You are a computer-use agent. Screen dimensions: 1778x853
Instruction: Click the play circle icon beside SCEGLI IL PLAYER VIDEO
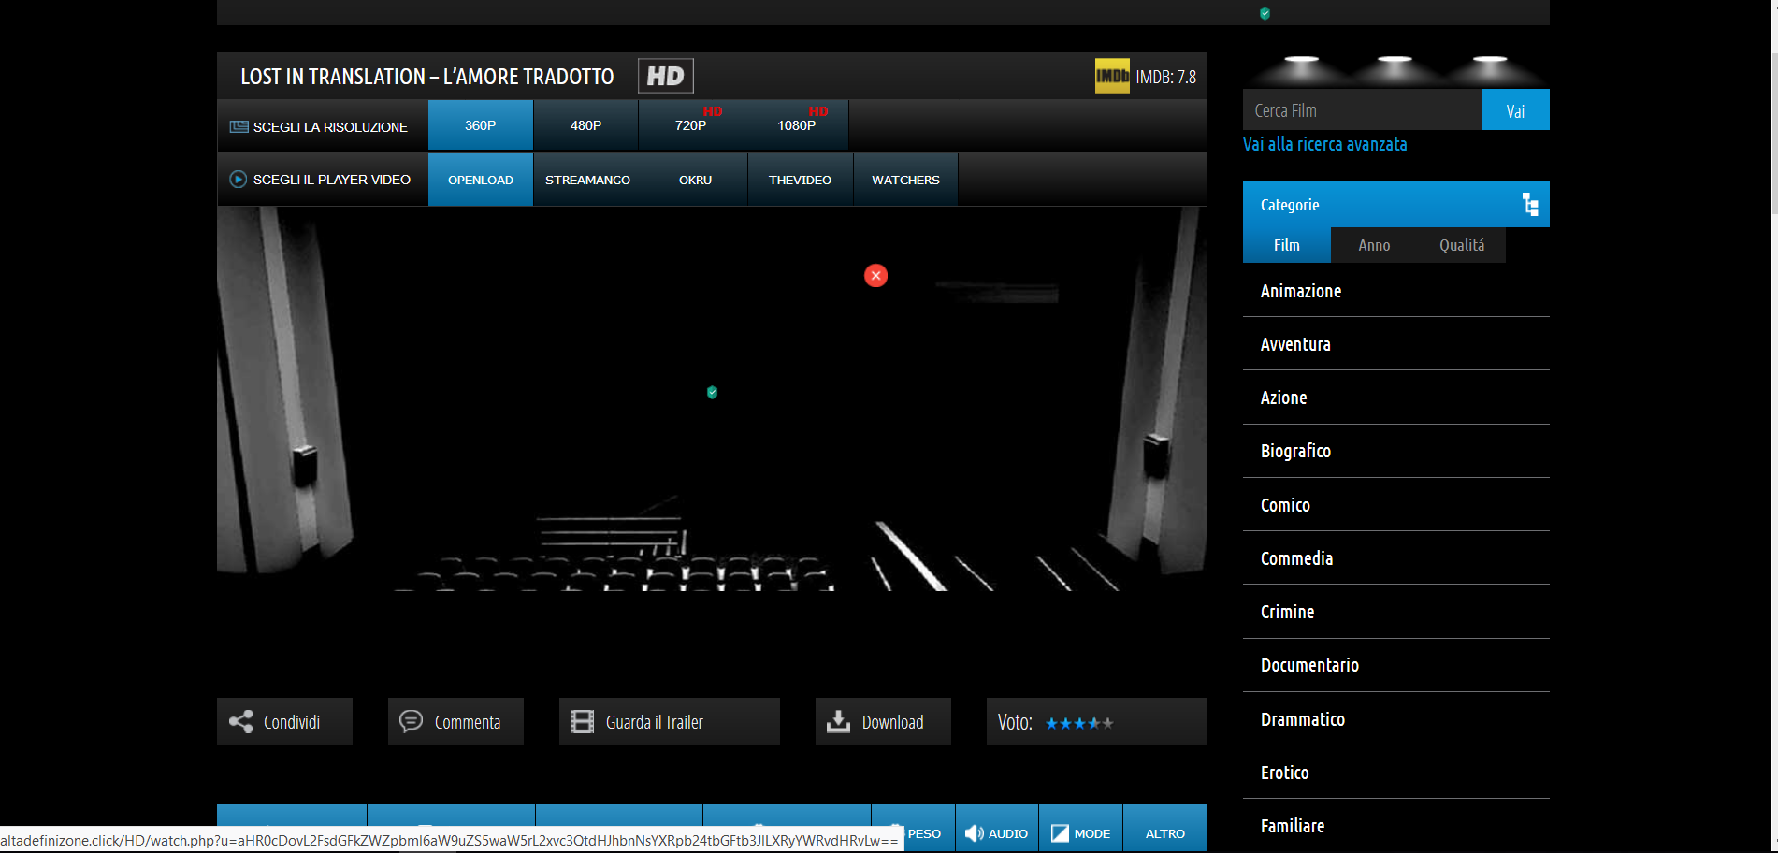click(239, 179)
